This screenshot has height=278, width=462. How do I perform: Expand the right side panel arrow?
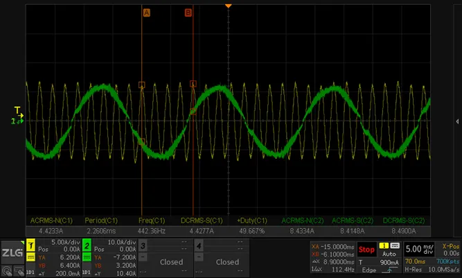[457, 121]
